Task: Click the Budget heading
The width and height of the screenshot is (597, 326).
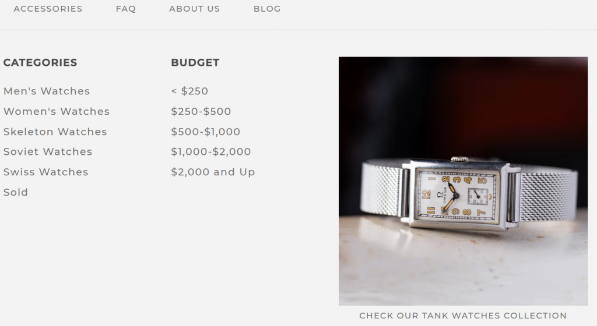Action: (x=195, y=62)
